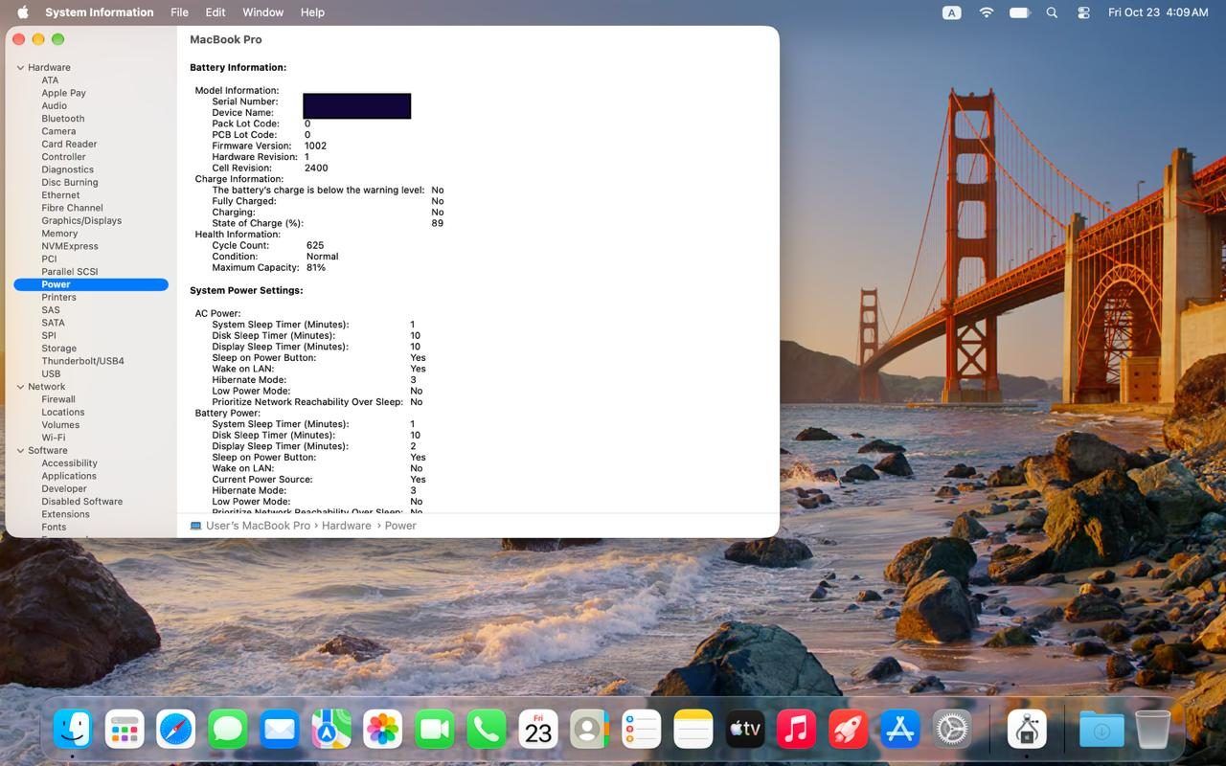Screen dimensions: 1226x766
Task: Open the Mail app in dock
Action: click(280, 730)
